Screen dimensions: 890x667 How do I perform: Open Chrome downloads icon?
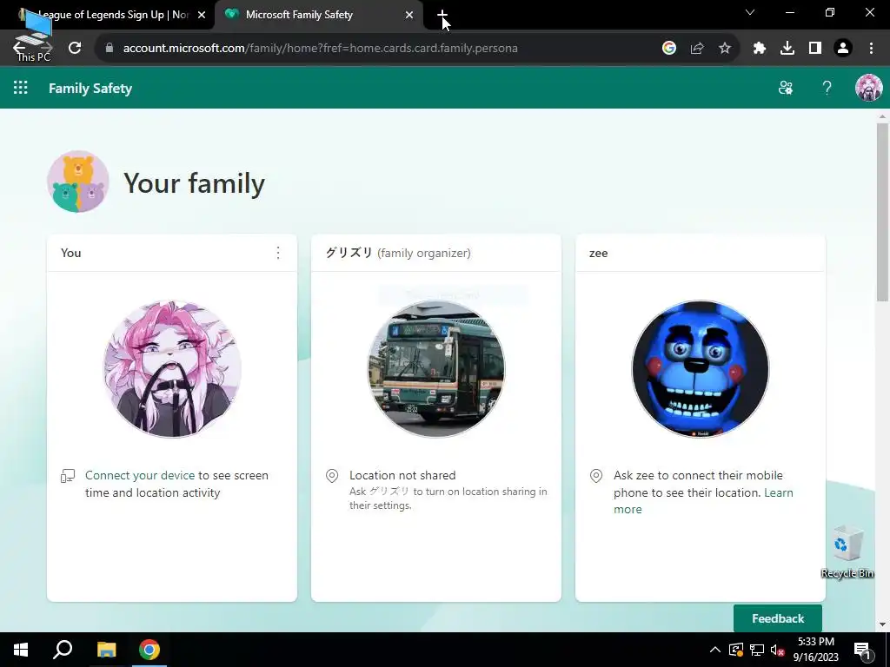click(x=787, y=49)
